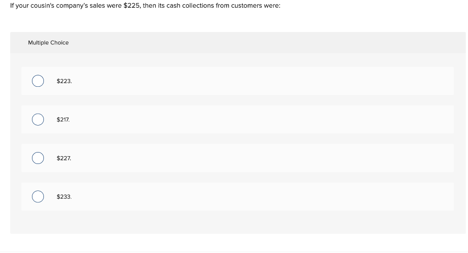Click blank area of the $227 answer row
This screenshot has height=253, width=468.
(x=263, y=158)
